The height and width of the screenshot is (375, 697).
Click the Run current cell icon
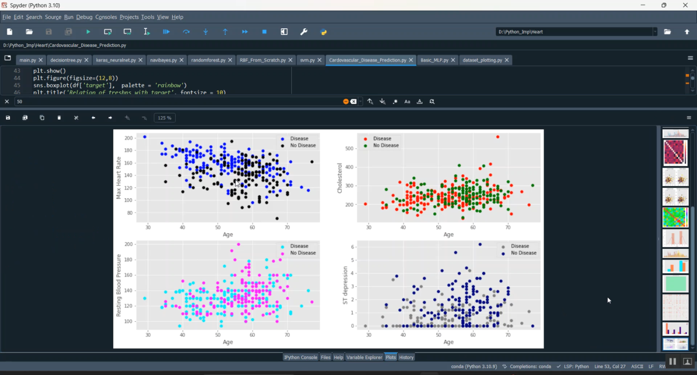coord(108,32)
